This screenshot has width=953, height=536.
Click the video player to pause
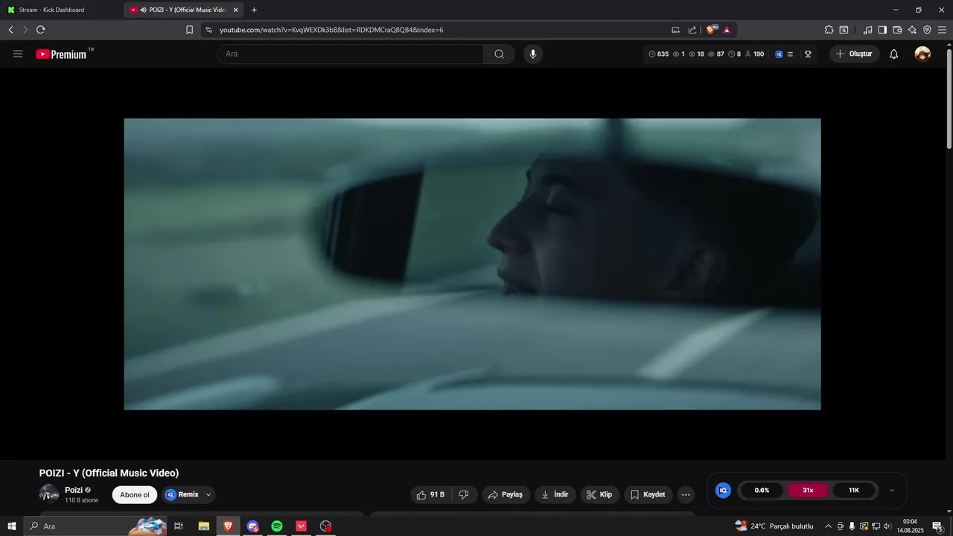(472, 264)
